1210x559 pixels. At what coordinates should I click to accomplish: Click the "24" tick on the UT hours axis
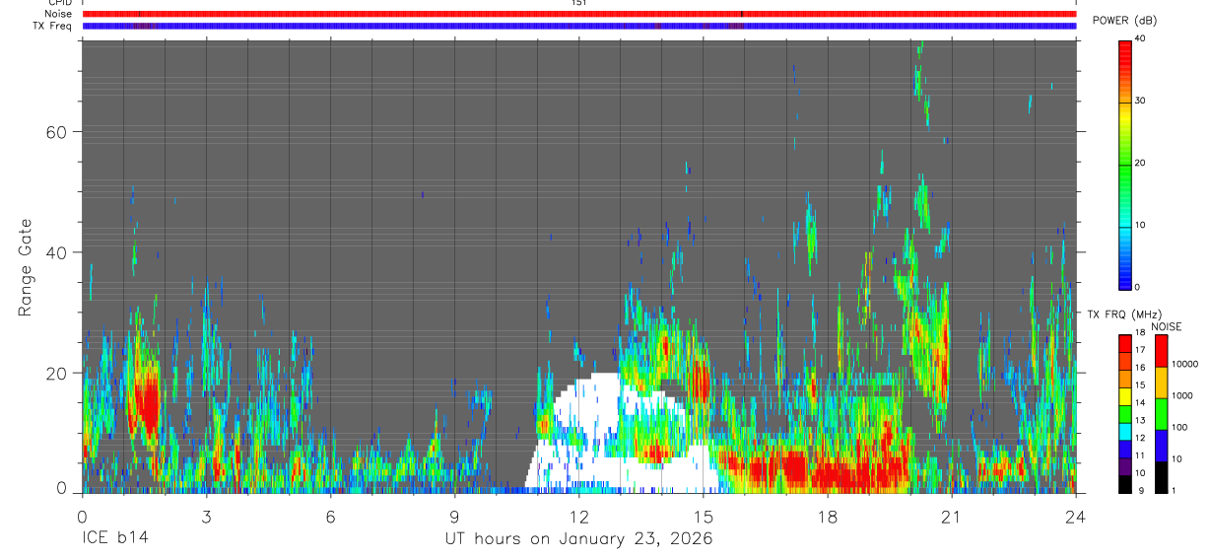coord(1075,516)
